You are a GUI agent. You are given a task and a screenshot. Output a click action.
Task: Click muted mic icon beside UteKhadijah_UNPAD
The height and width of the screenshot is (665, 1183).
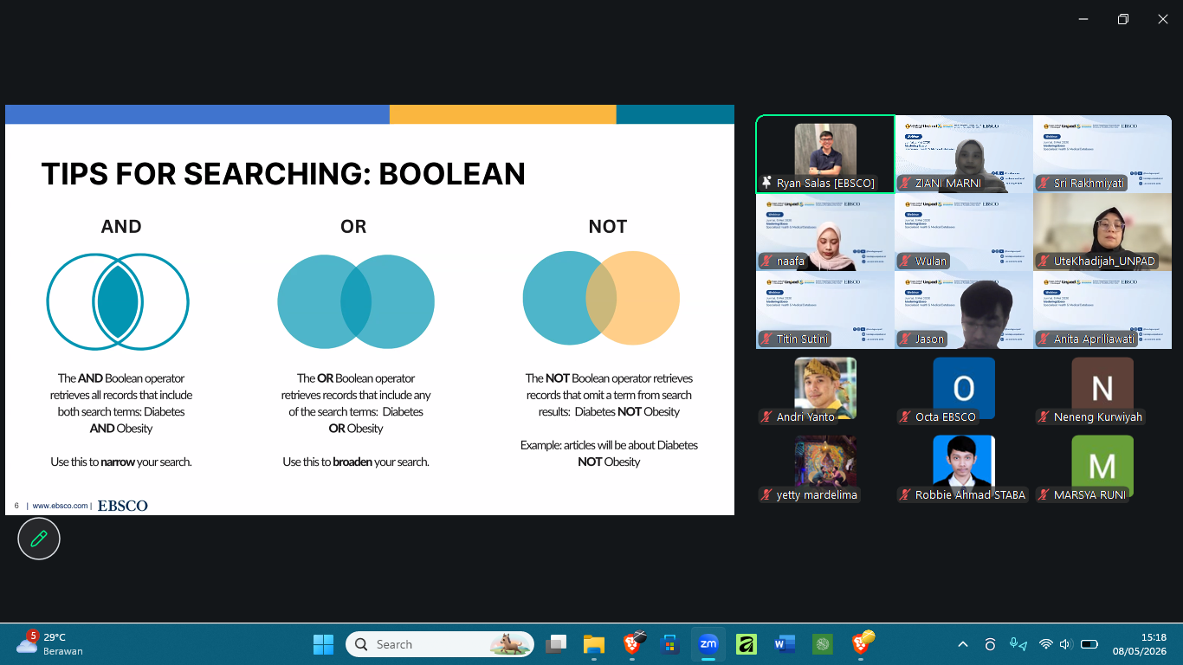(1044, 261)
